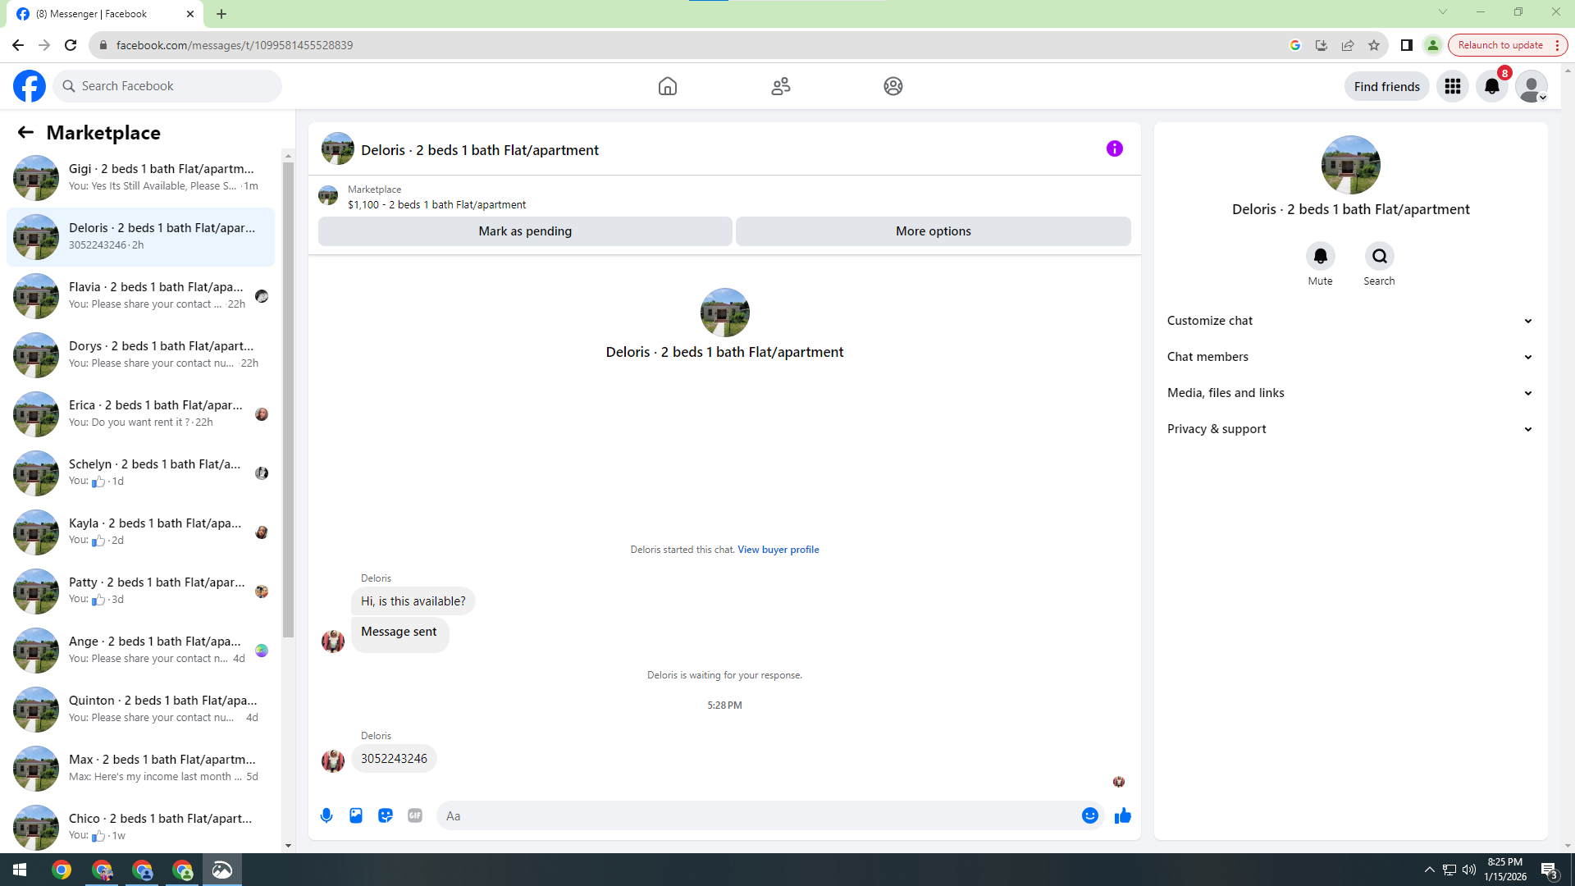Expand the Chat members section
The width and height of the screenshot is (1575, 886).
pos(1350,357)
